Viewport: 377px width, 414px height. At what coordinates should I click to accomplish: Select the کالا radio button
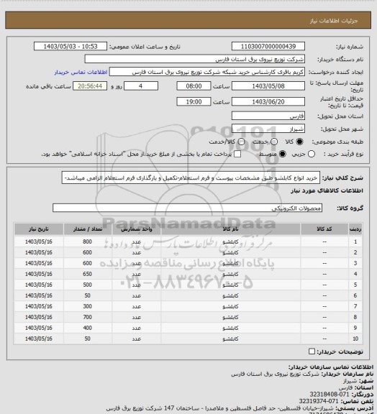pos(299,142)
